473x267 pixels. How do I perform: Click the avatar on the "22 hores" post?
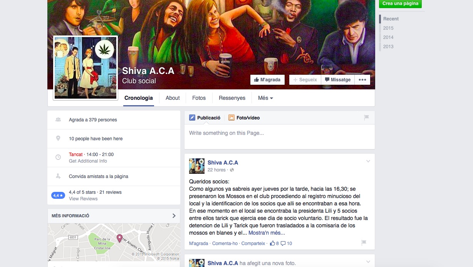coord(196,166)
